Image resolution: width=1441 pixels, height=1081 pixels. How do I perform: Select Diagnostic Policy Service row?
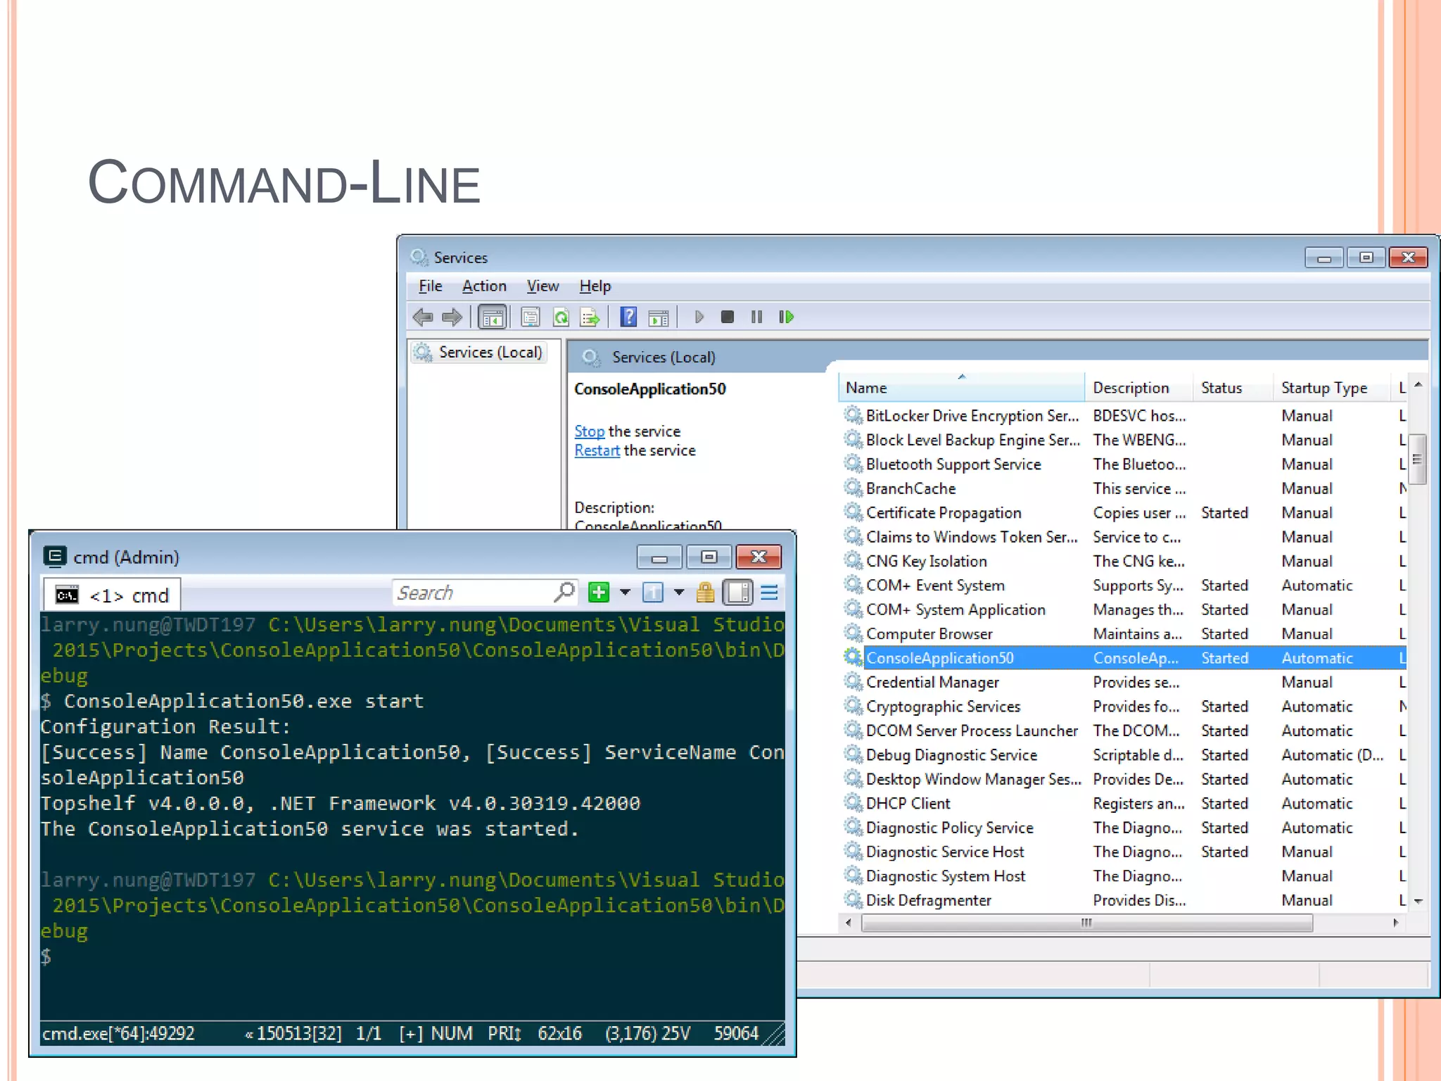(1124, 828)
